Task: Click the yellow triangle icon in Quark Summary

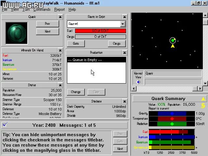Action: 203,99
